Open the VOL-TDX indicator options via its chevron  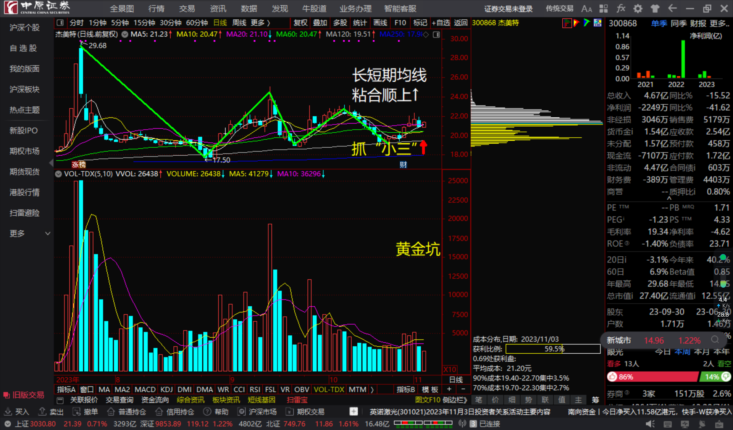click(x=58, y=174)
